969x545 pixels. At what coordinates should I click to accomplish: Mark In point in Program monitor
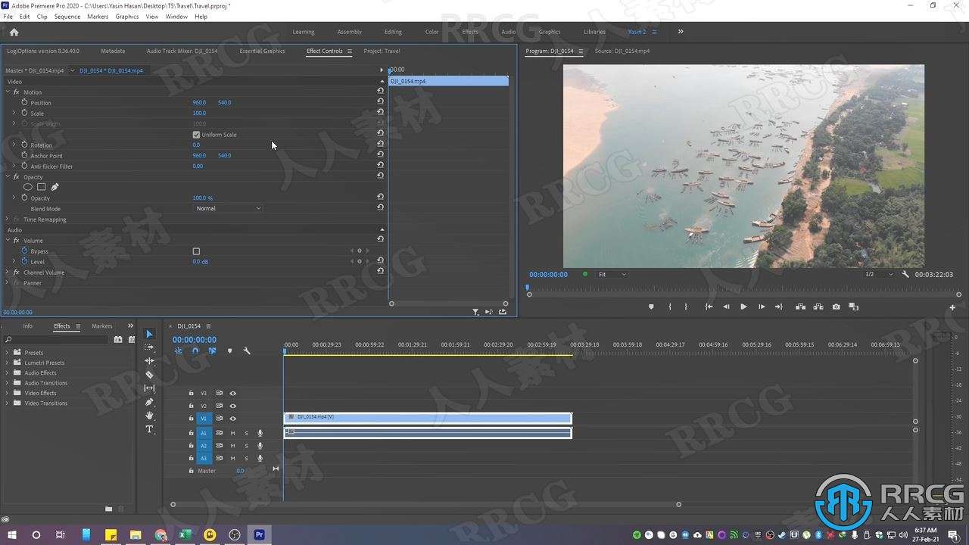[670, 307]
